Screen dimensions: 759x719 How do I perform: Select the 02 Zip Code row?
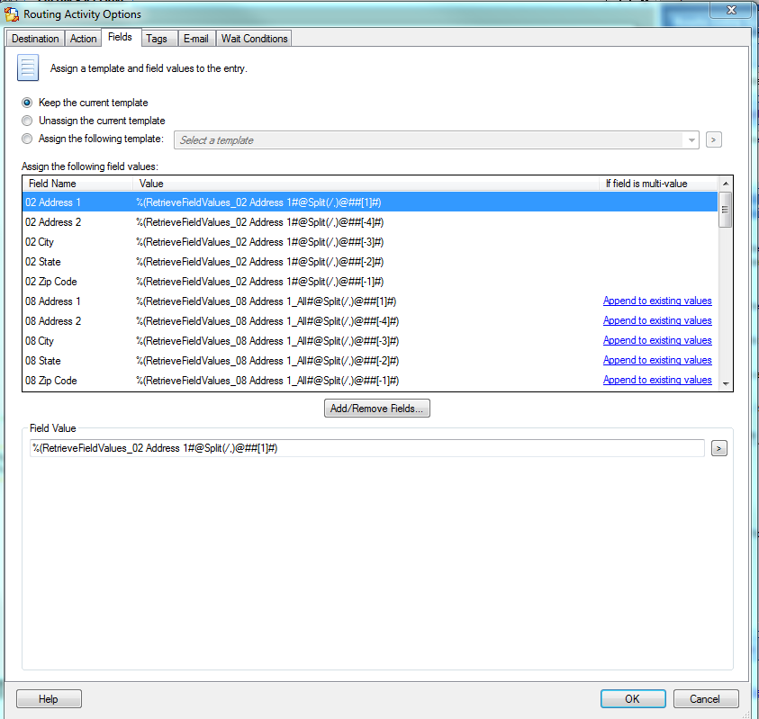370,282
